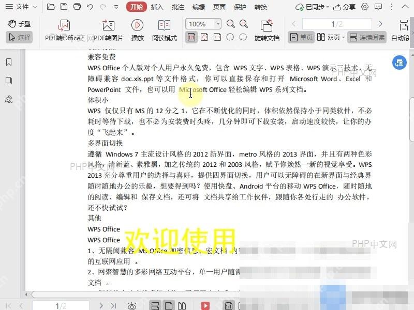This screenshot has width=414, height=310.
Task: Toggle eye protection mode icon
Action: click(131, 306)
